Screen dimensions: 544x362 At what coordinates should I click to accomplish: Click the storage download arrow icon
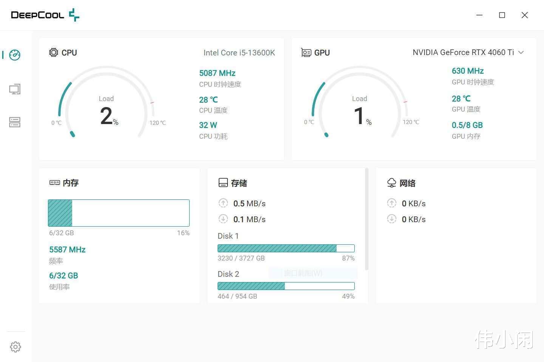(223, 219)
